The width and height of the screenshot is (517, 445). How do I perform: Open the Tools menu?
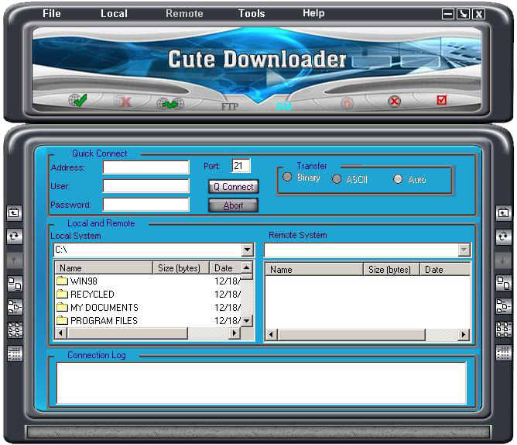tap(252, 13)
